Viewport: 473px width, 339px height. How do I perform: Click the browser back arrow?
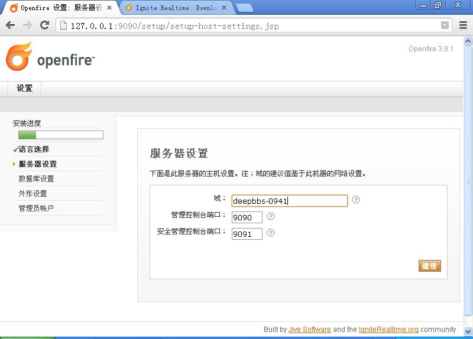(10, 25)
